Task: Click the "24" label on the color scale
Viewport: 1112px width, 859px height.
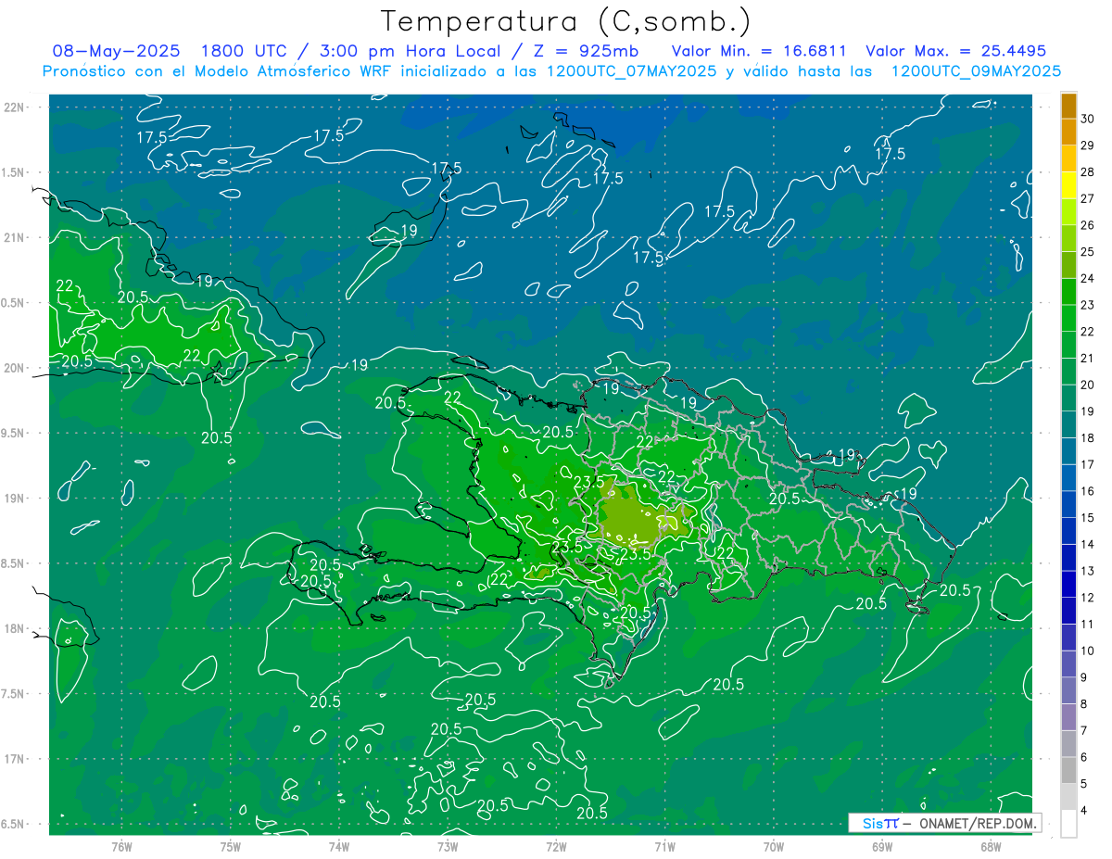Action: pyautogui.click(x=1087, y=278)
